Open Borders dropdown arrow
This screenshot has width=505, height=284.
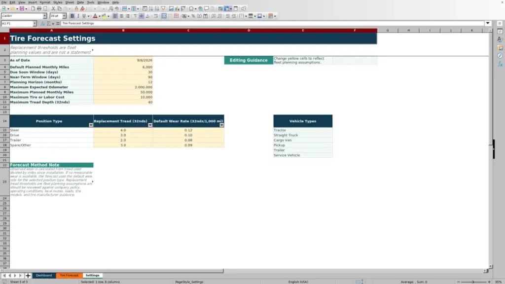point(246,16)
